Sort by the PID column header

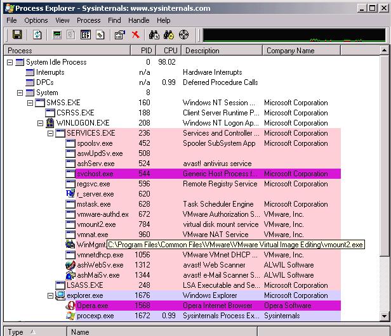tap(143, 50)
